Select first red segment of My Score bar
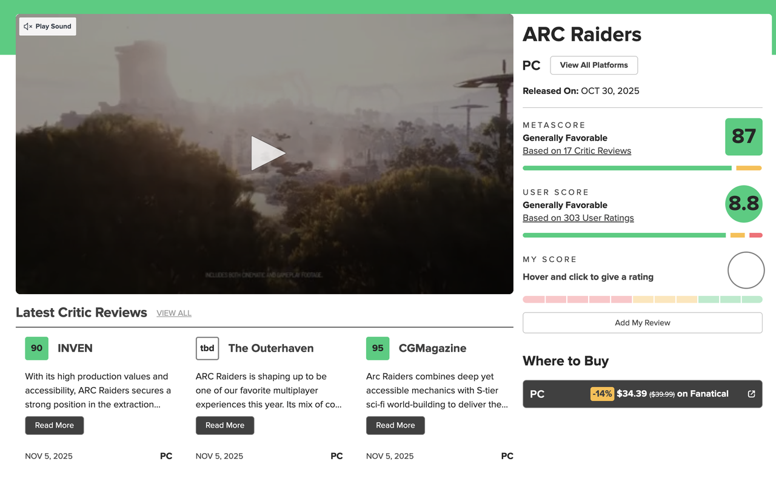776x478 pixels. pyautogui.click(x=533, y=300)
